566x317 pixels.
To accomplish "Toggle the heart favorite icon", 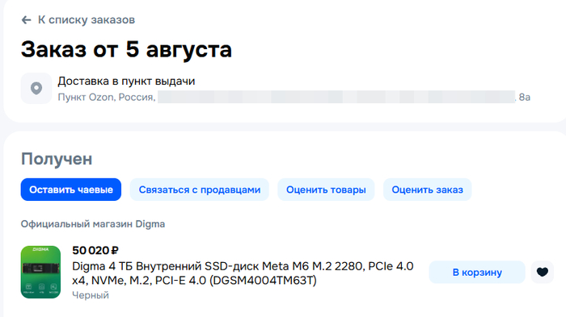I will coord(543,273).
